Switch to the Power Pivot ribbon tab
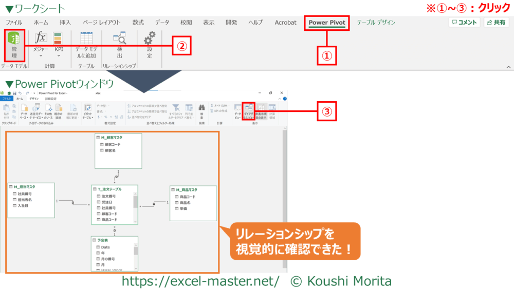Image resolution: width=514 pixels, height=289 pixels. pyautogui.click(x=327, y=23)
